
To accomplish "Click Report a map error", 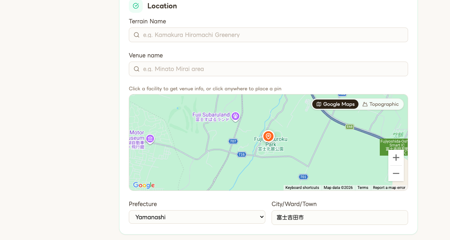I will [x=389, y=188].
